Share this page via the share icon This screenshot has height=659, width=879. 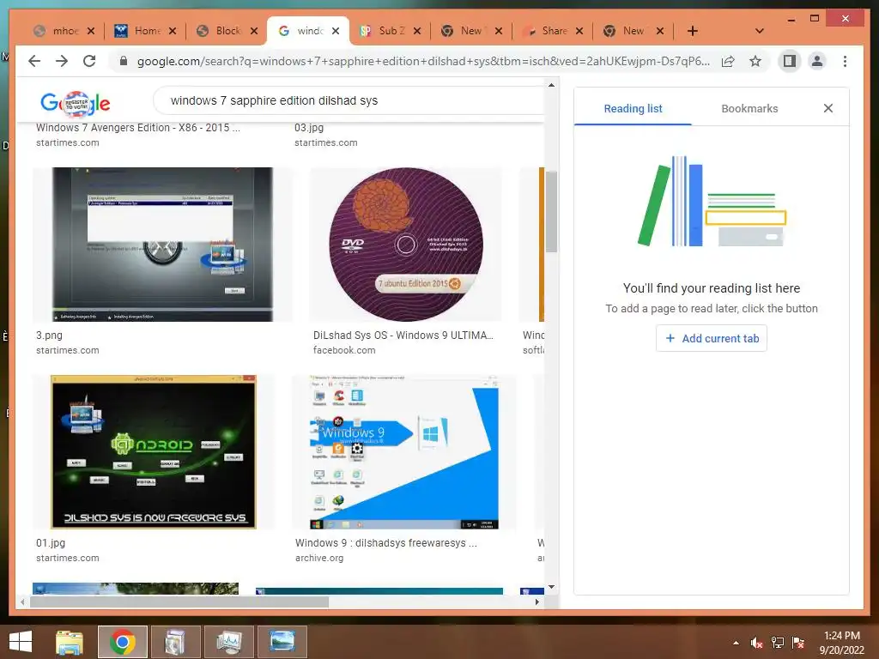[x=728, y=61]
